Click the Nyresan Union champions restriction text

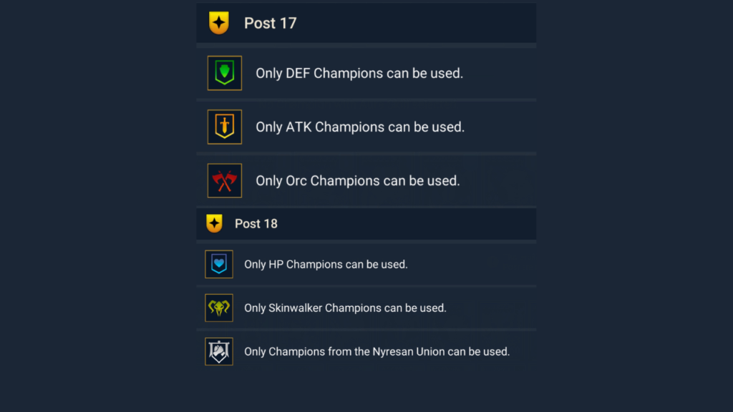tap(377, 351)
